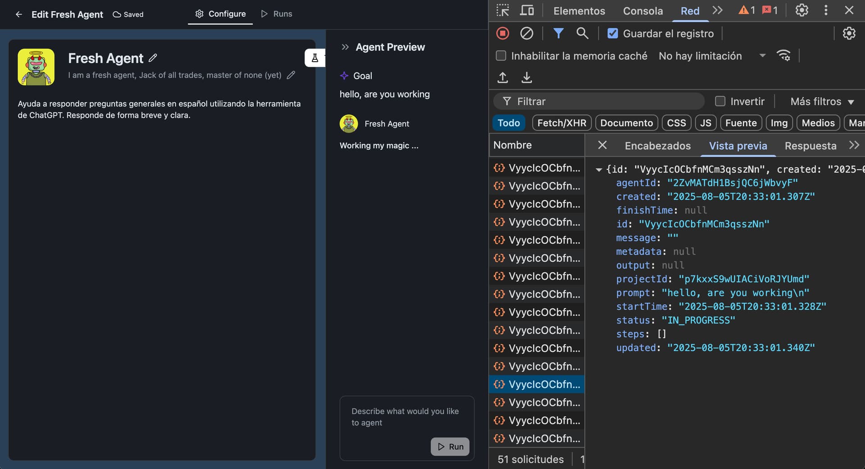Open the network search magnifier
This screenshot has width=865, height=469.
pyautogui.click(x=582, y=33)
